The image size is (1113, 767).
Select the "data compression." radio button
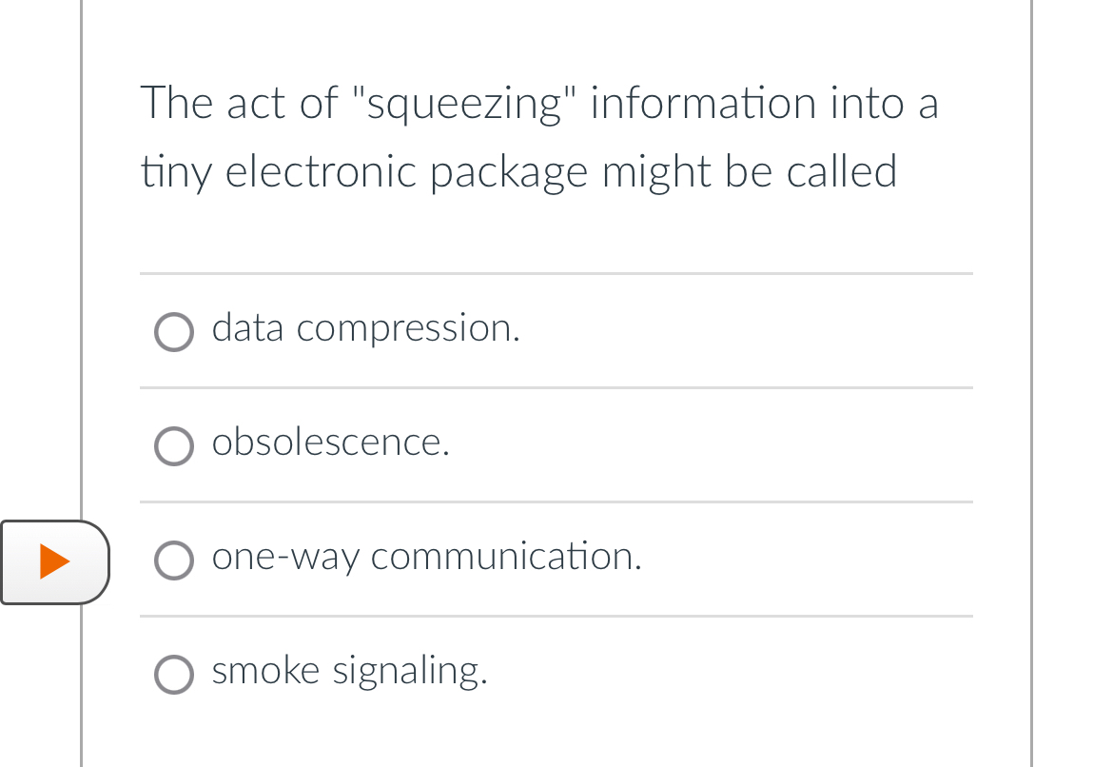coord(174,332)
